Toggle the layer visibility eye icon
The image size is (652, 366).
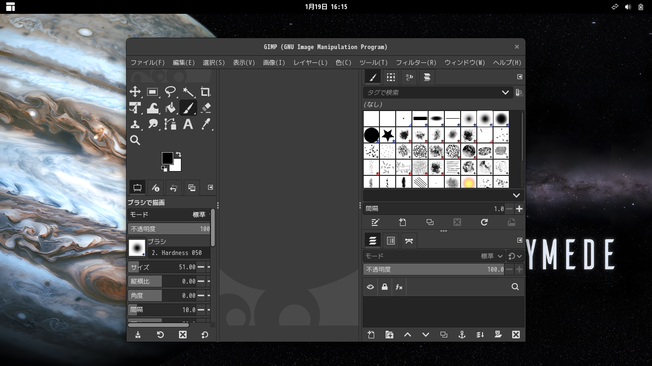[x=370, y=287]
